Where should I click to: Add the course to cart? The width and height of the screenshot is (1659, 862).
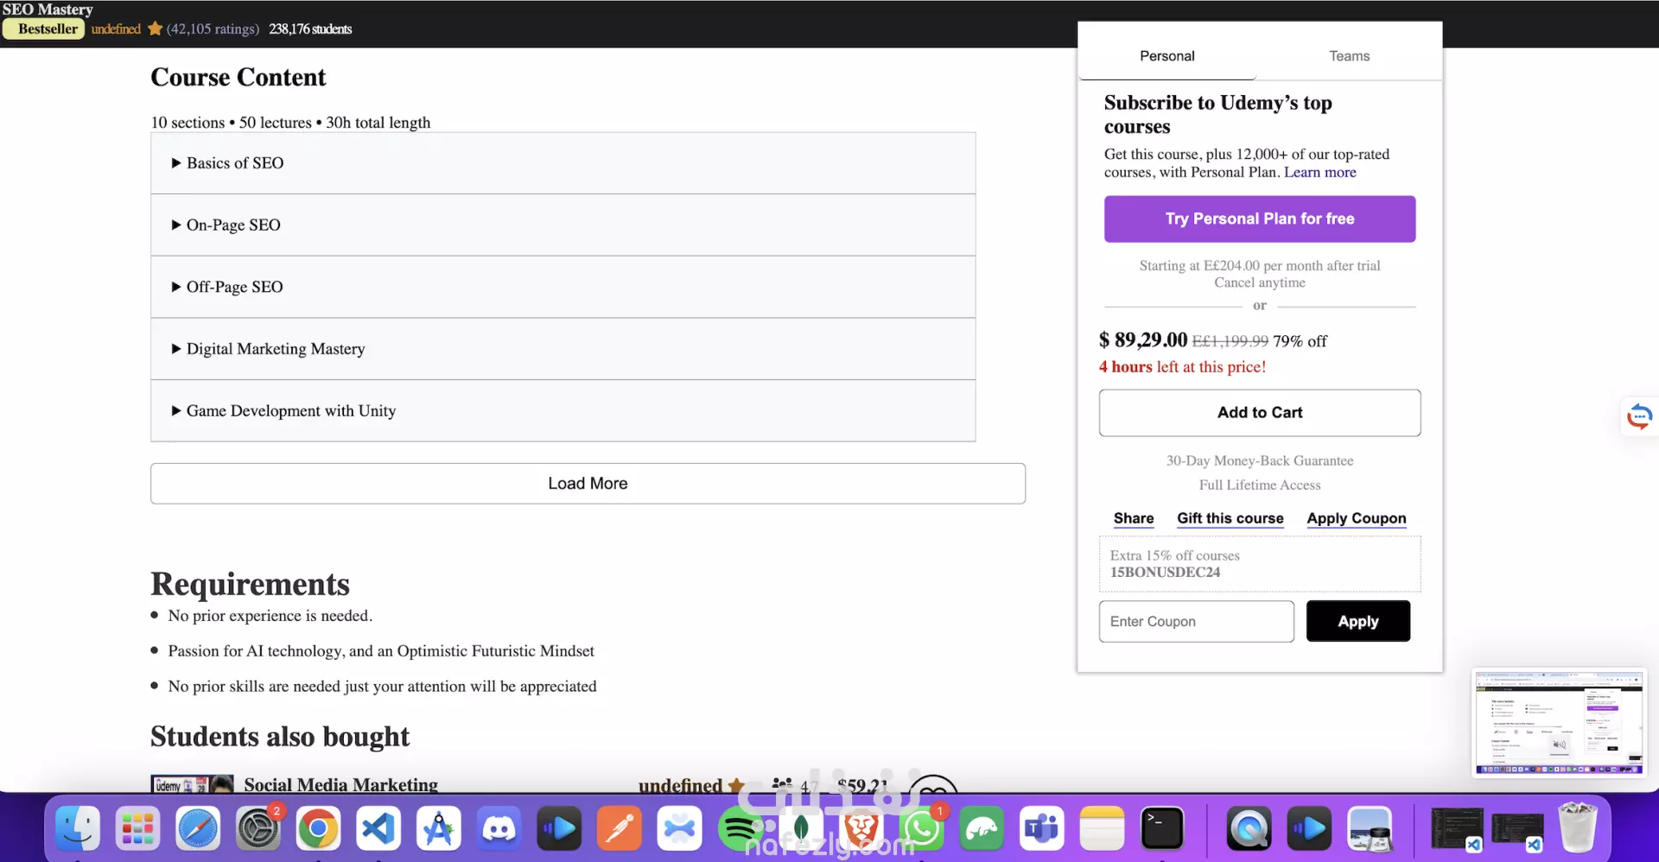[1260, 413]
